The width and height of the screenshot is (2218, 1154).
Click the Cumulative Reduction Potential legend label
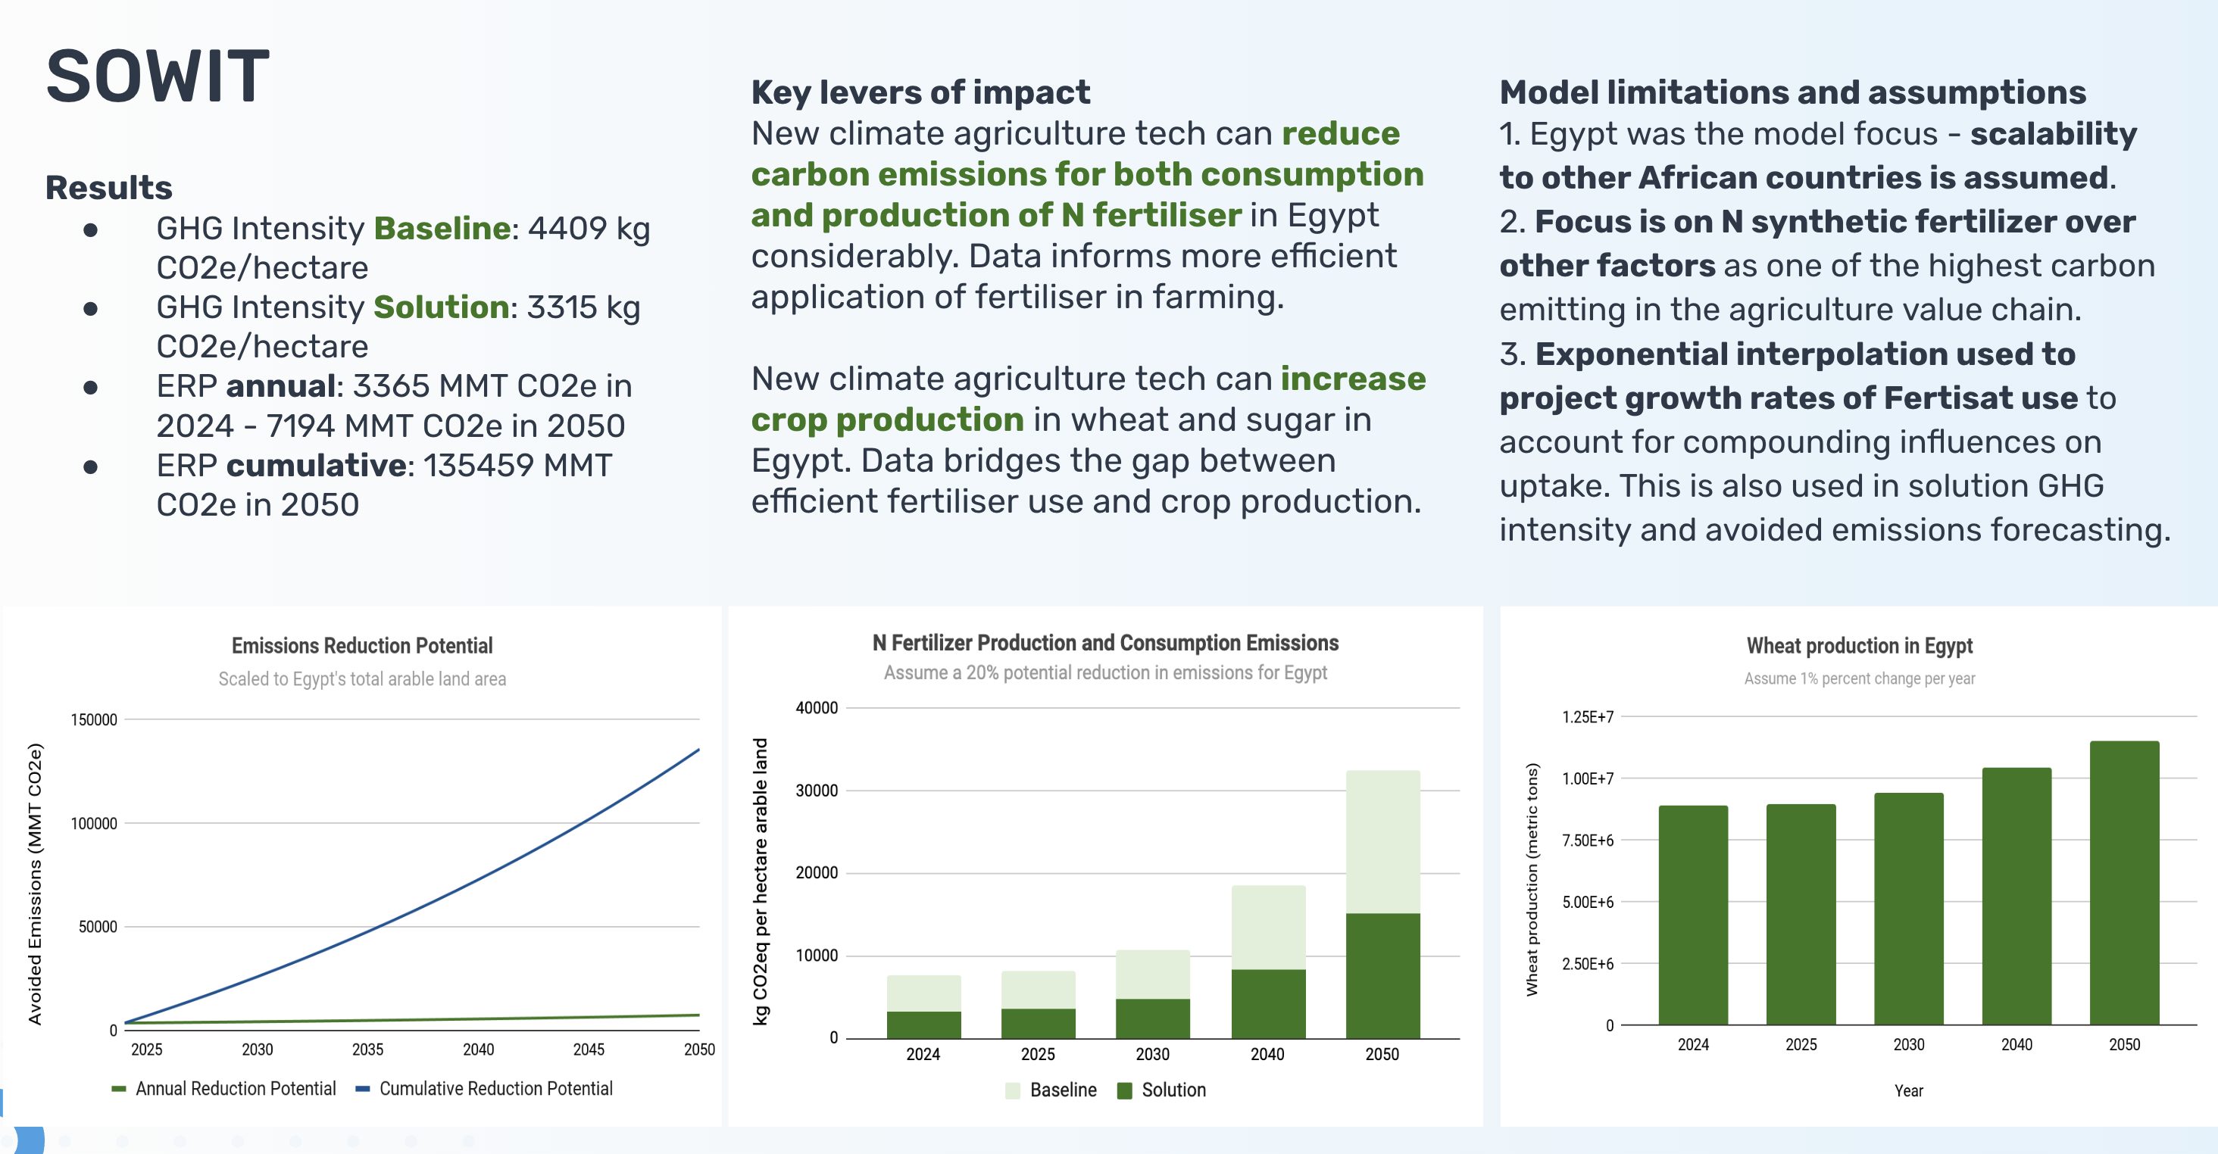pos(496,1089)
